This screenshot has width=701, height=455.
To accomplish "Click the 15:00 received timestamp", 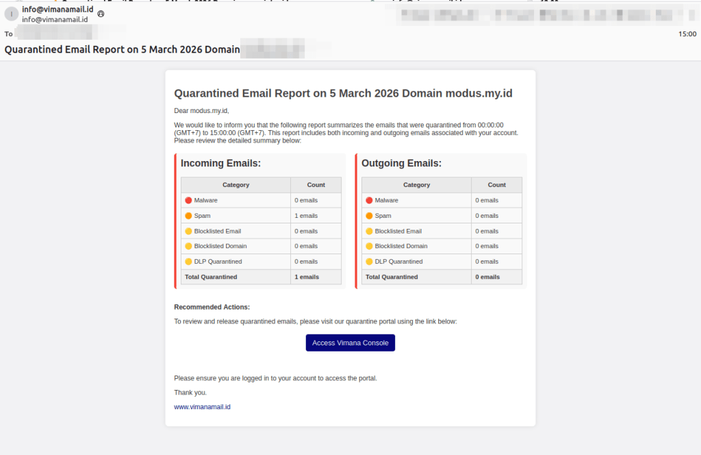I will click(x=687, y=34).
